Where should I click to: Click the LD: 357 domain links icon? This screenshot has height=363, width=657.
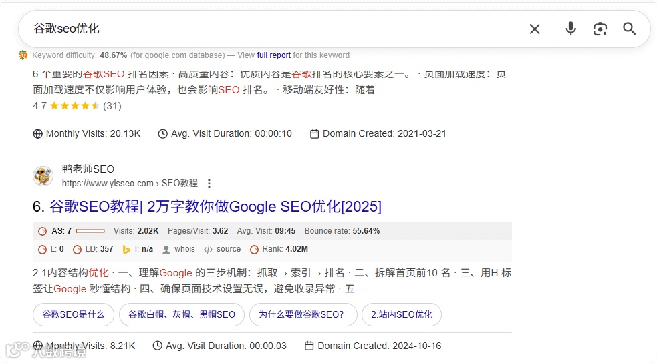(x=77, y=250)
